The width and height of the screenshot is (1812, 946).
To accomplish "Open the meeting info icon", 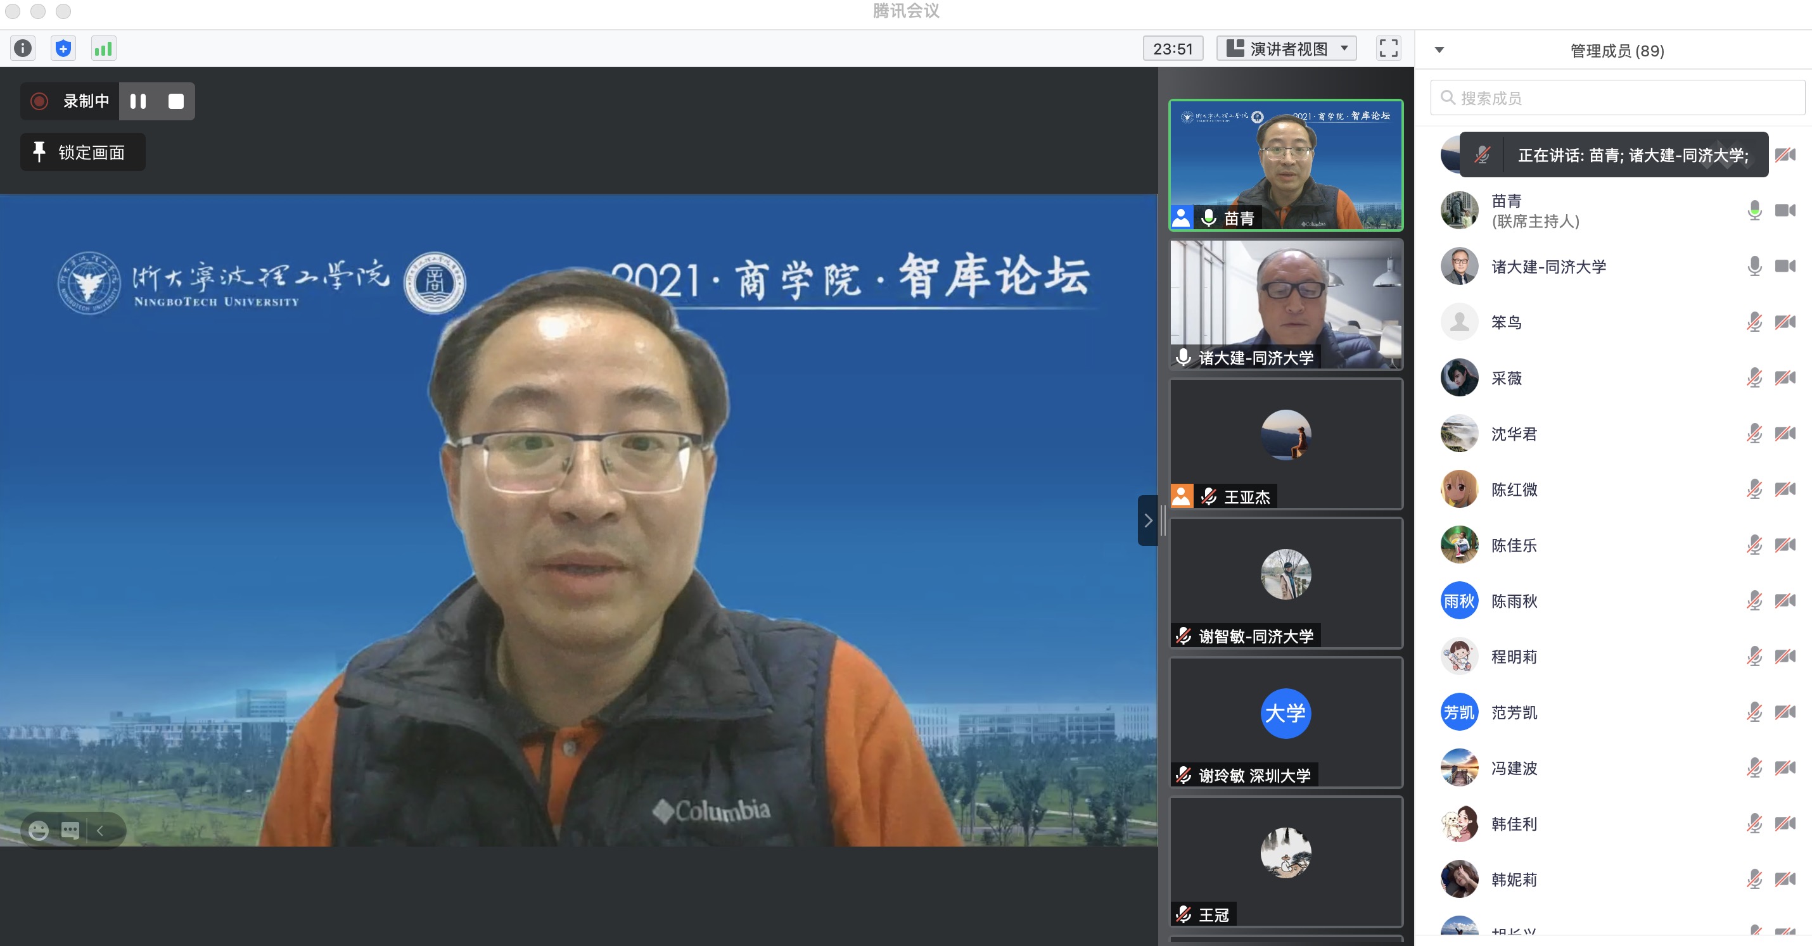I will point(23,49).
